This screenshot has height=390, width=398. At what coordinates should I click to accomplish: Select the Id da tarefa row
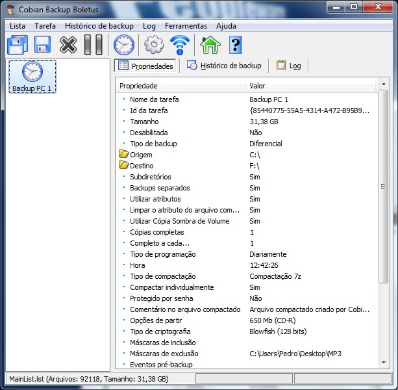point(247,110)
